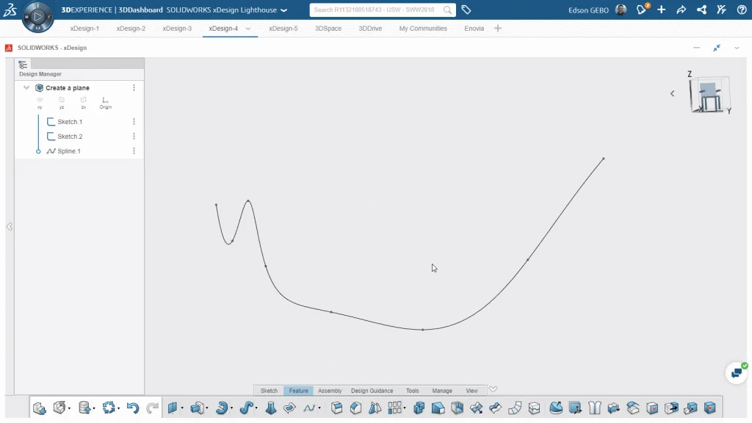
Task: Switch to the Design Guidance tab
Action: click(372, 391)
